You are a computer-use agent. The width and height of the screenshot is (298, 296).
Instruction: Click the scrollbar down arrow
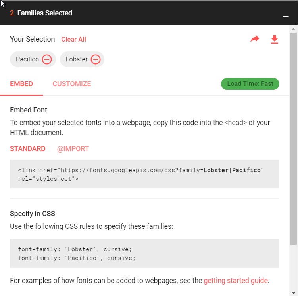pyautogui.click(x=294, y=293)
